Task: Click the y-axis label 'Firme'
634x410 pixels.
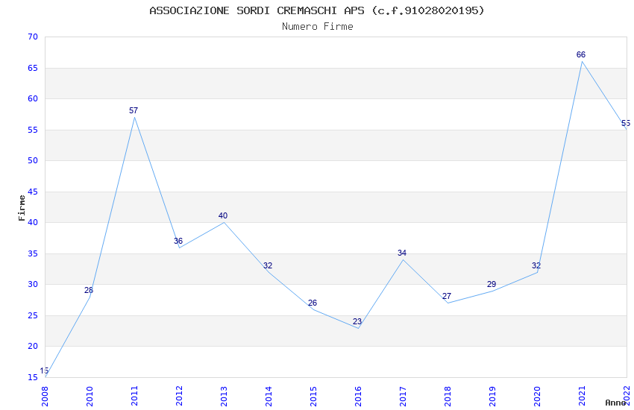Action: point(22,208)
